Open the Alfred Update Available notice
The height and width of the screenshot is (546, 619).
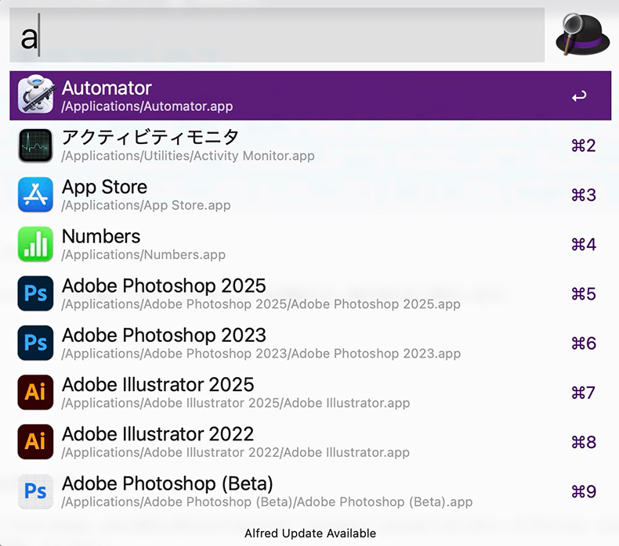(310, 533)
